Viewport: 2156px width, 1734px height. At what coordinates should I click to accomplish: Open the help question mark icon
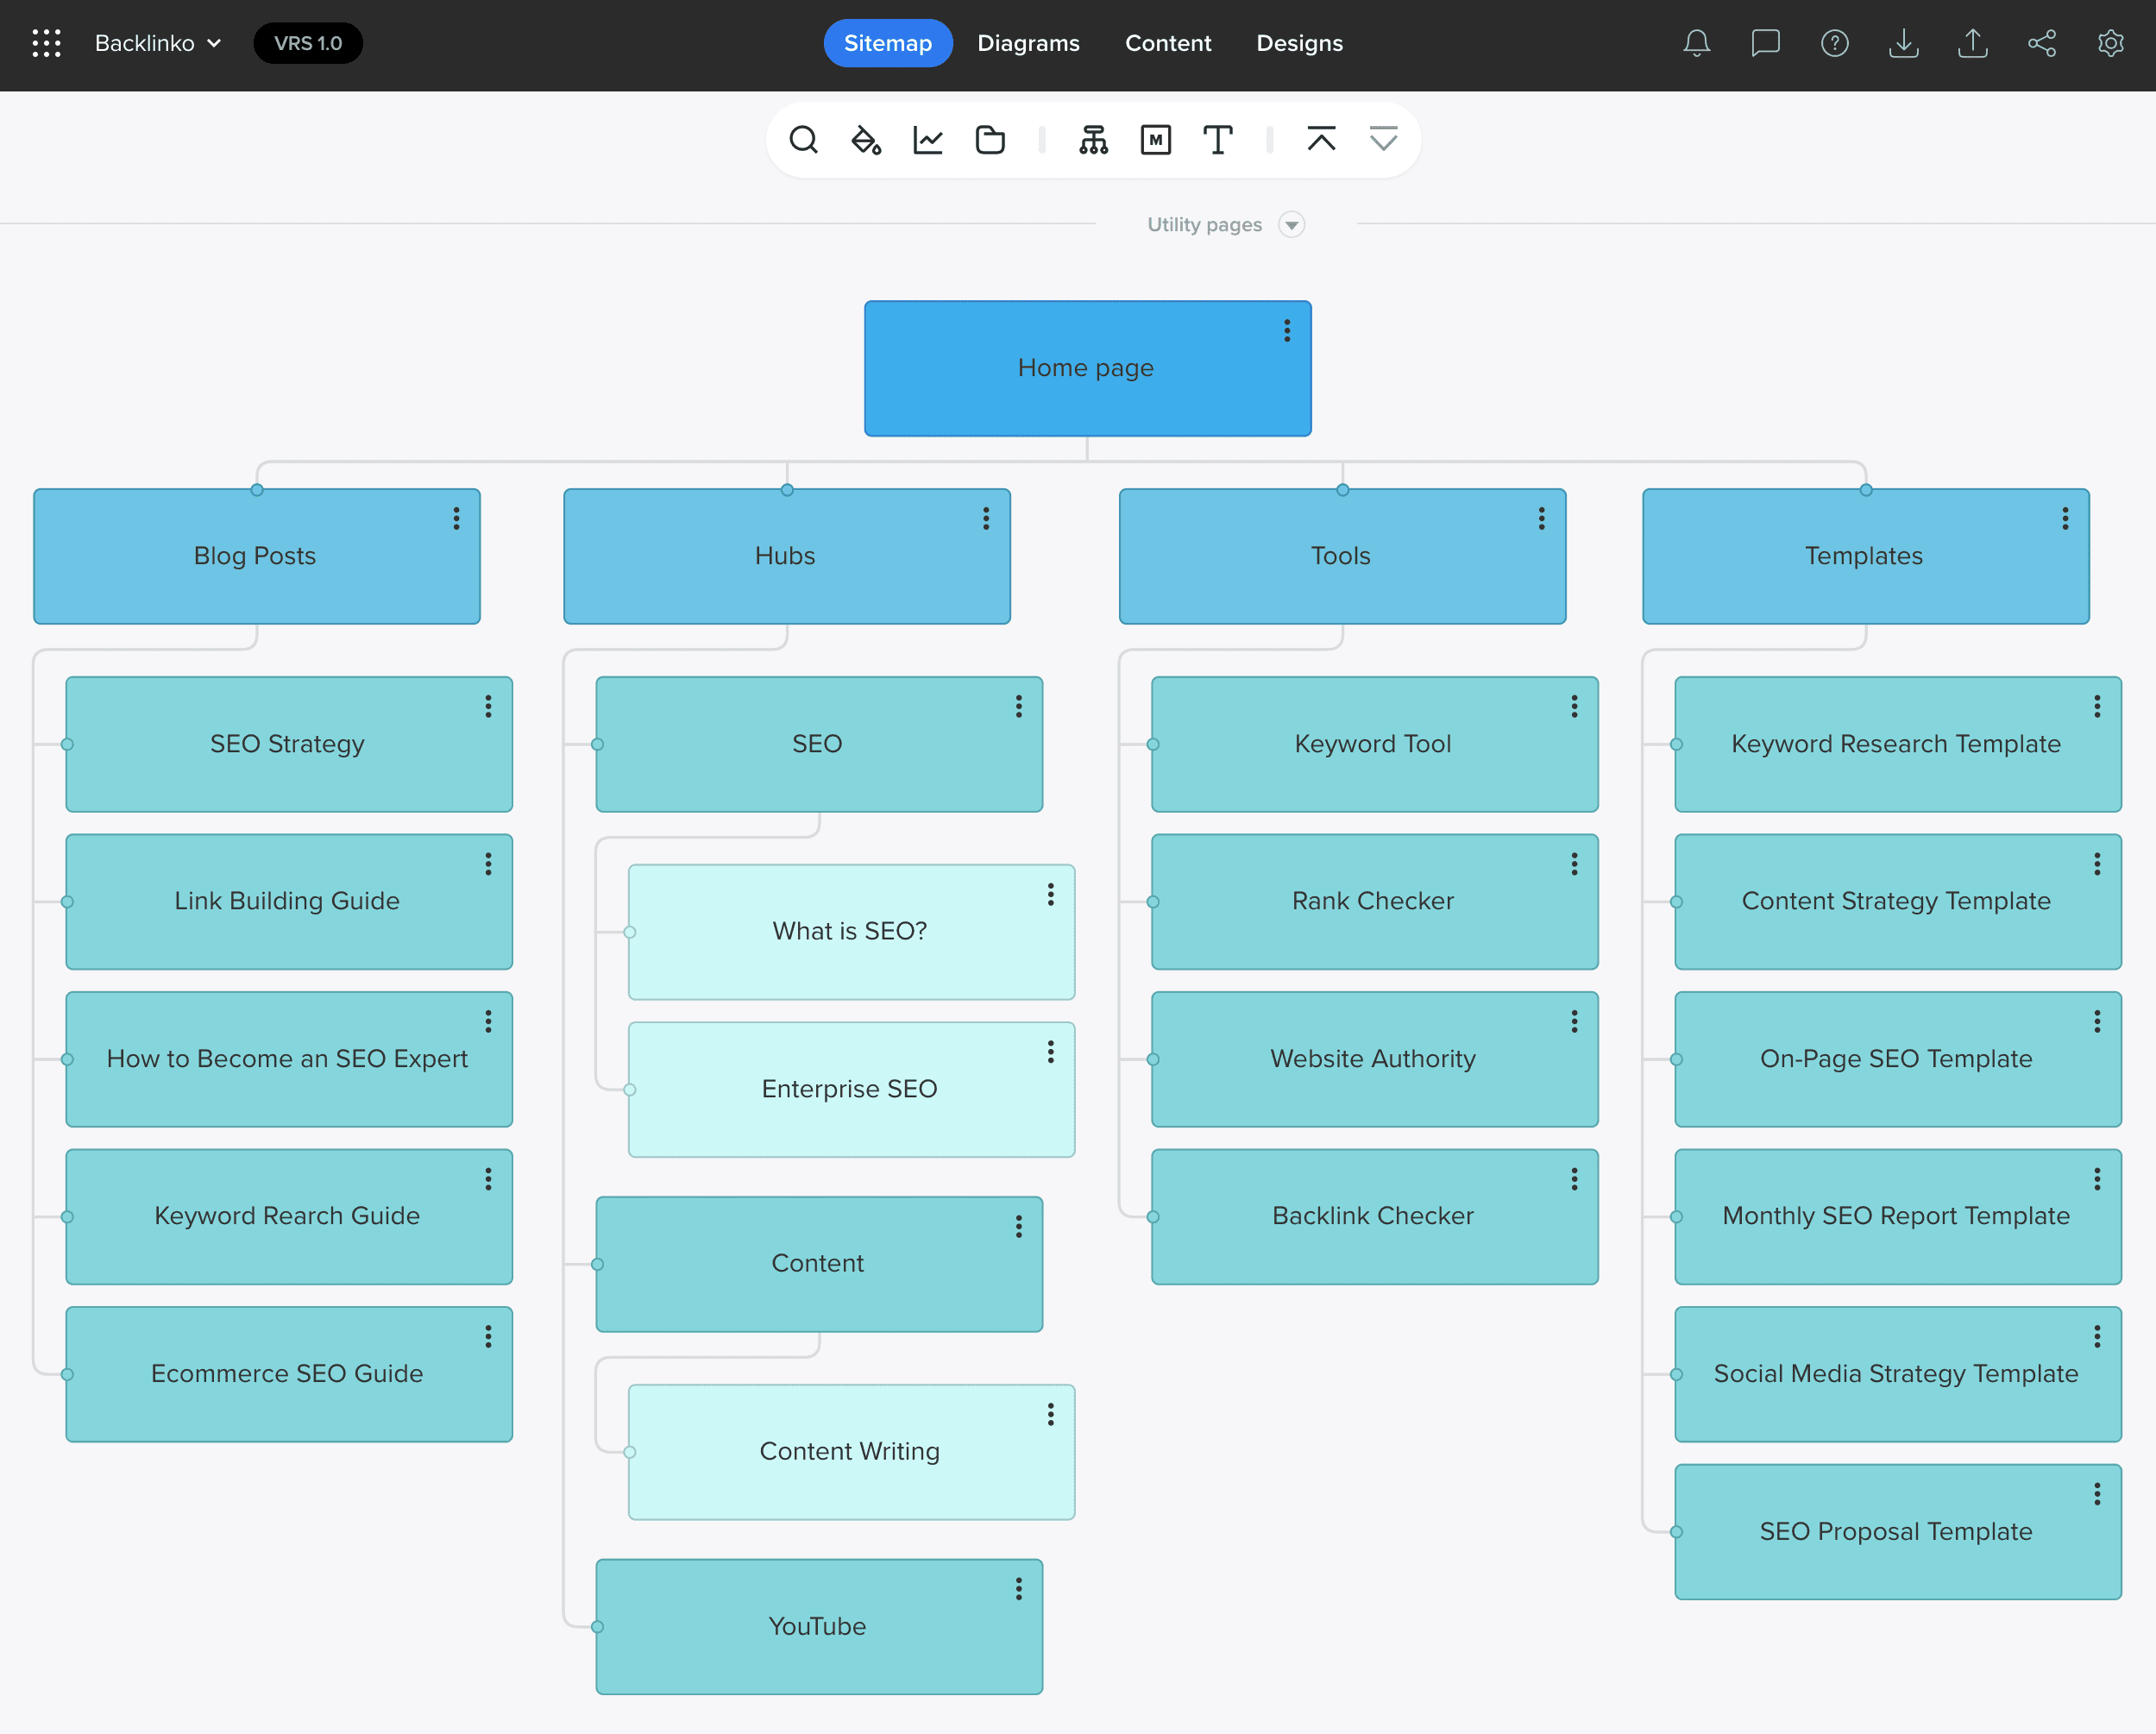click(1834, 43)
